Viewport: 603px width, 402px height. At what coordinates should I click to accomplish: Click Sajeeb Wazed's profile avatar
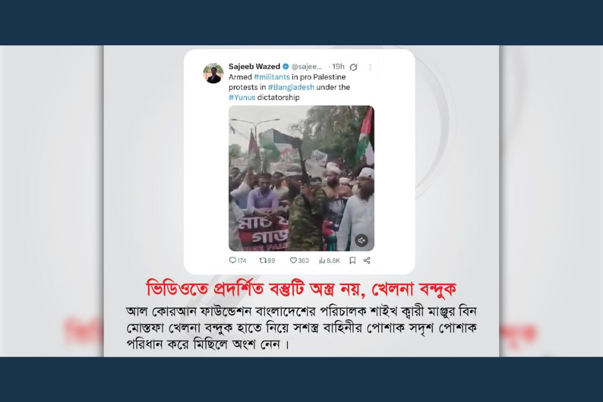pyautogui.click(x=213, y=73)
